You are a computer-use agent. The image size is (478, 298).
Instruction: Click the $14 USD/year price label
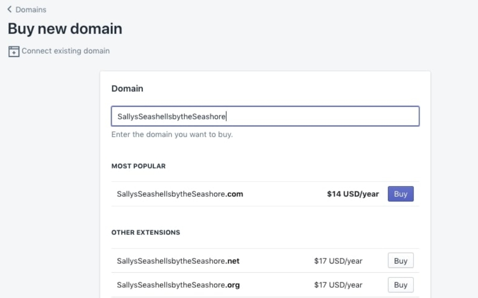pos(353,194)
